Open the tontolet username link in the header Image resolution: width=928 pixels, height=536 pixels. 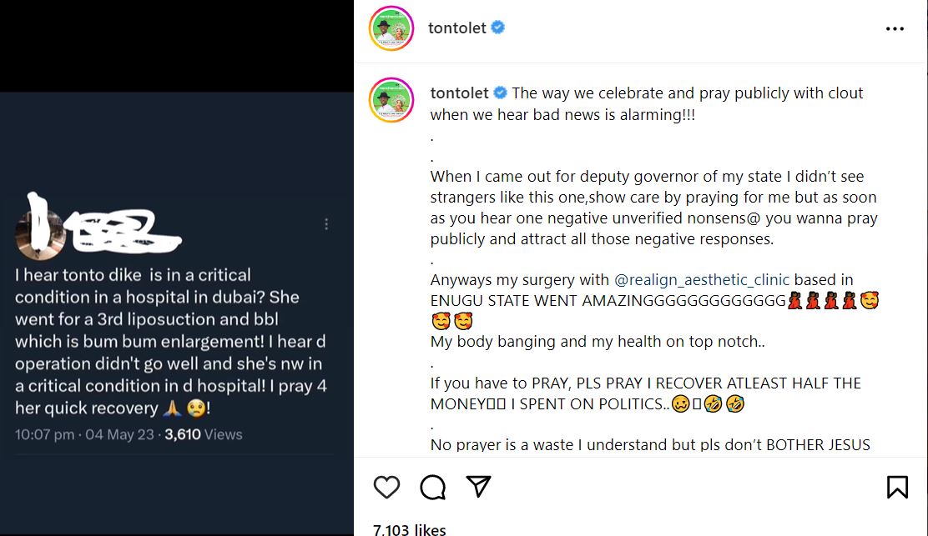tap(456, 28)
